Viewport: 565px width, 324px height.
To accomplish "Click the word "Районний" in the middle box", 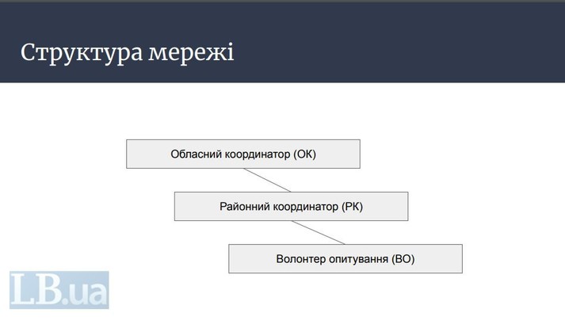I will click(242, 207).
